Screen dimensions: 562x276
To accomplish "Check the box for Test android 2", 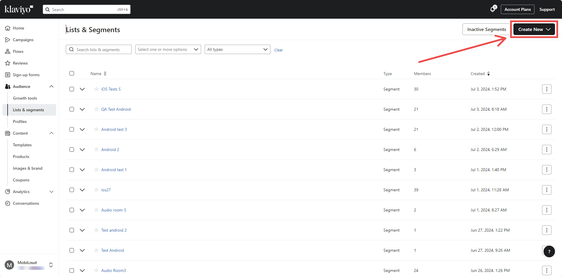I will [x=72, y=230].
